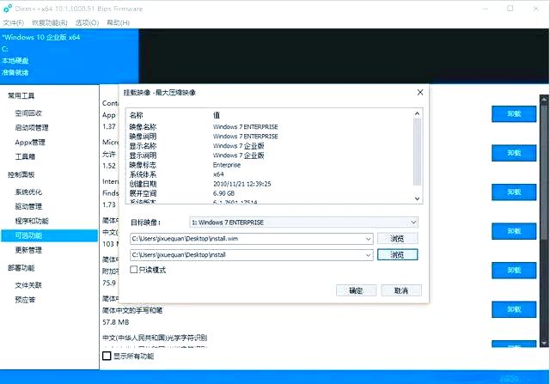Open the 文件(F) menu
Image resolution: width=550 pixels, height=384 pixels.
[14, 23]
